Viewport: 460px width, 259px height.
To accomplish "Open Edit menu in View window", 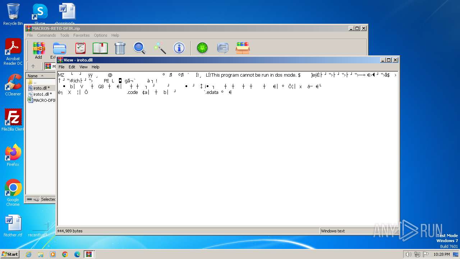I will tap(72, 67).
